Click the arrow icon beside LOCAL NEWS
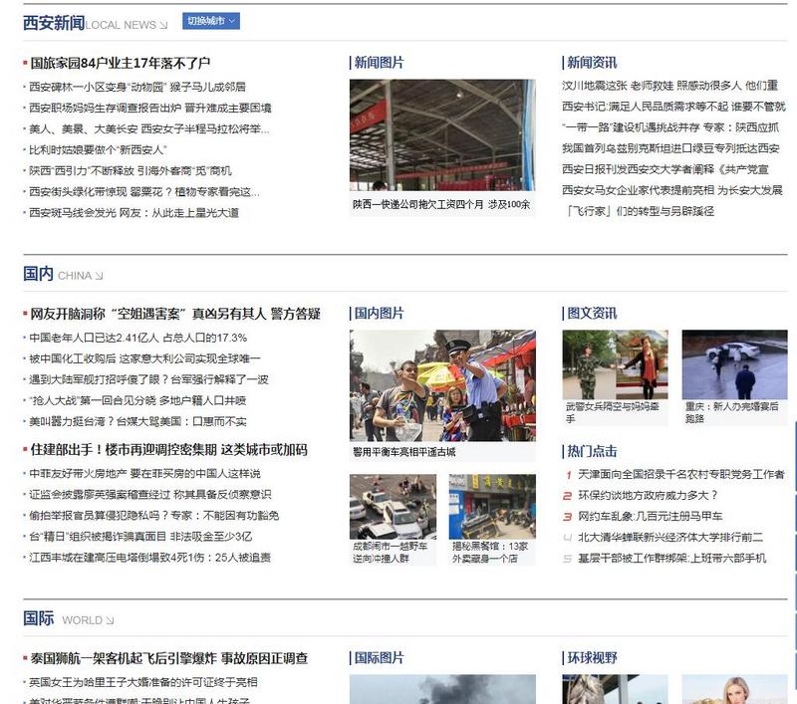 click(x=163, y=25)
